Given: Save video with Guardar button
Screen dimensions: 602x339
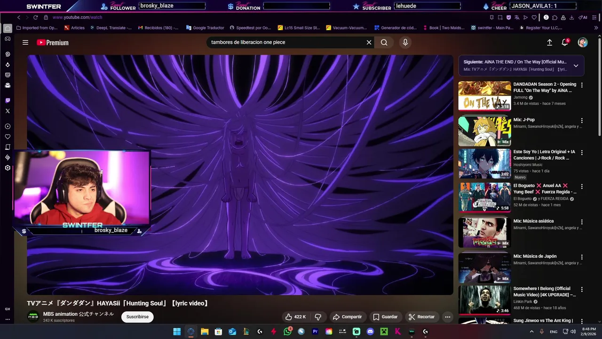Looking at the screenshot, I should (x=385, y=317).
